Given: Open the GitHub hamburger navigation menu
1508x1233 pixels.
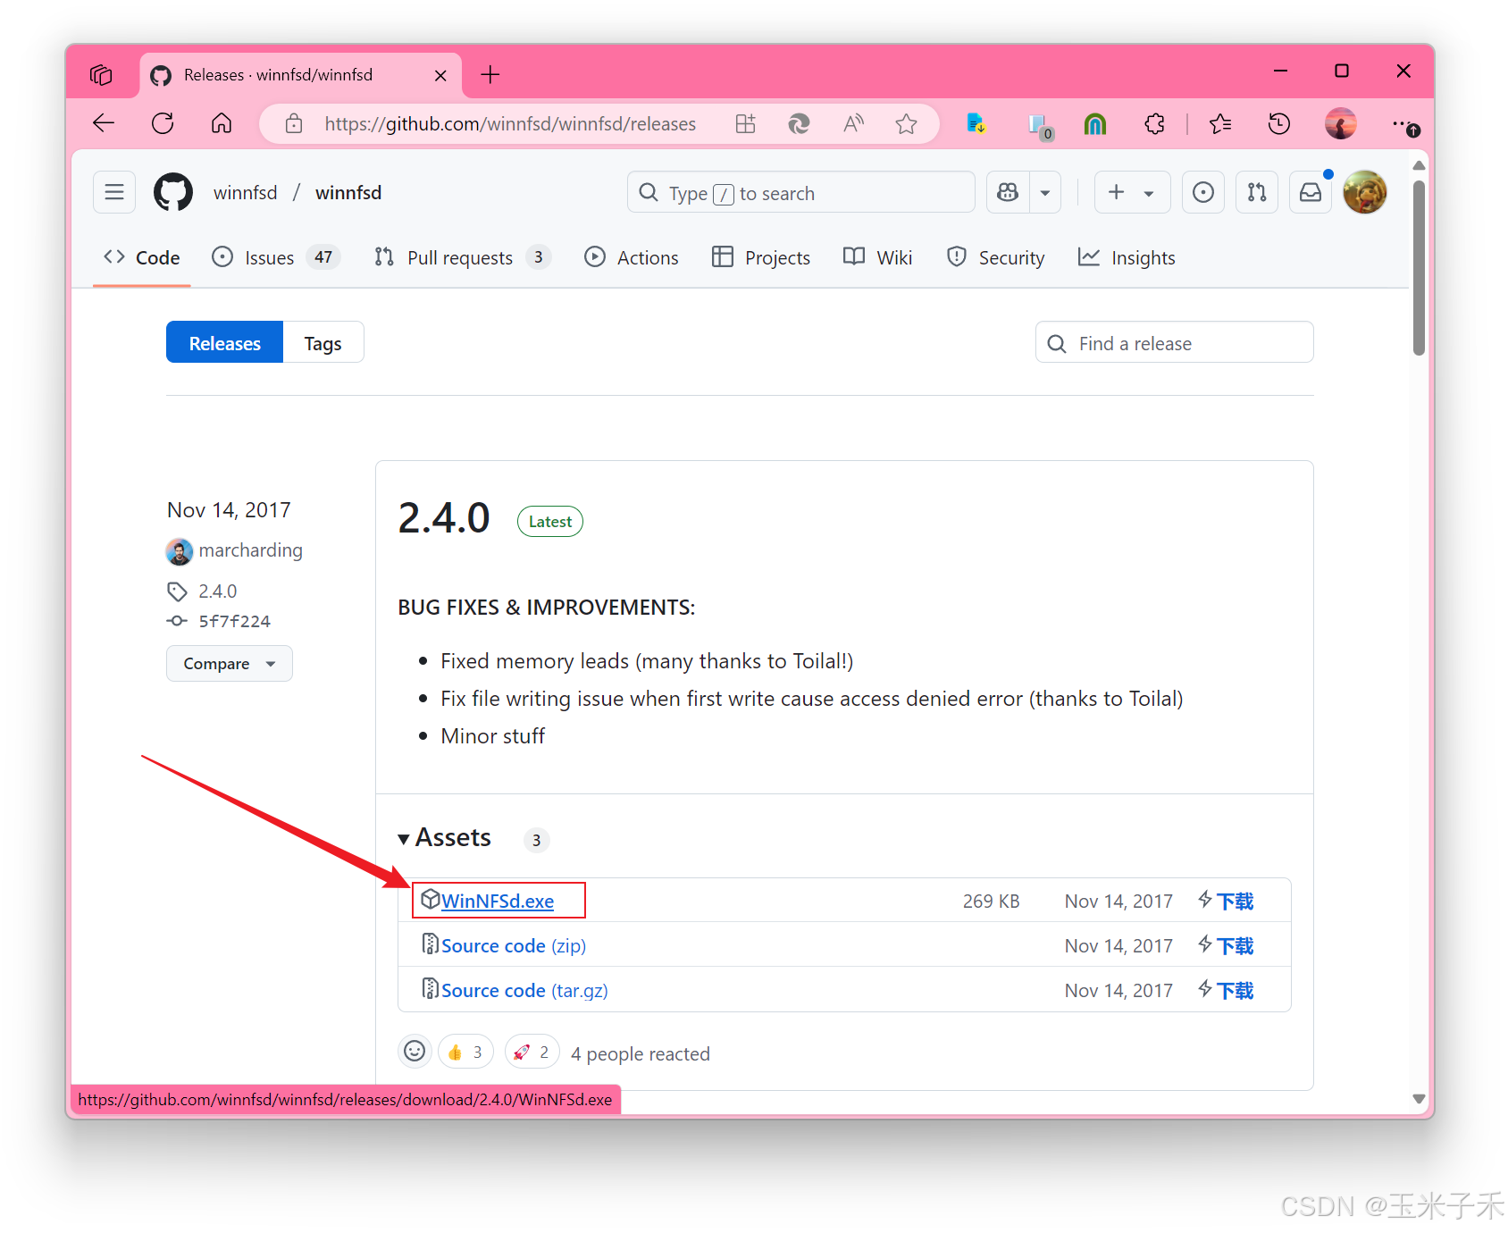Looking at the screenshot, I should pos(114,192).
